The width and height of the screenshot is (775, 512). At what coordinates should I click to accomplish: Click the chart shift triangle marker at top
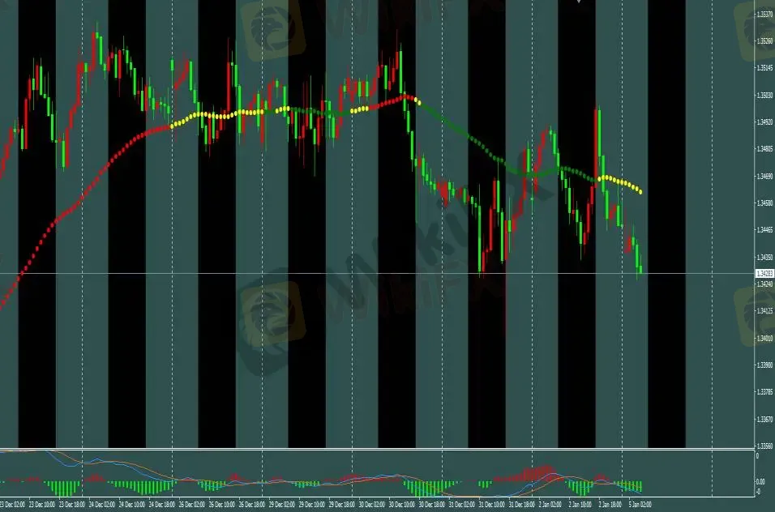point(578,2)
